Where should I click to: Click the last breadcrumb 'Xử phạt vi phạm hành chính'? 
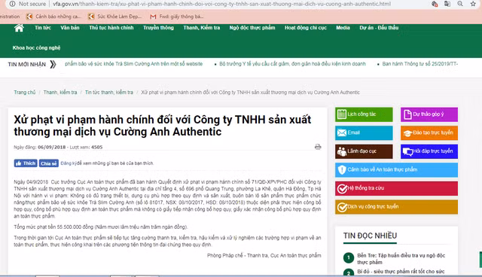[250, 92]
